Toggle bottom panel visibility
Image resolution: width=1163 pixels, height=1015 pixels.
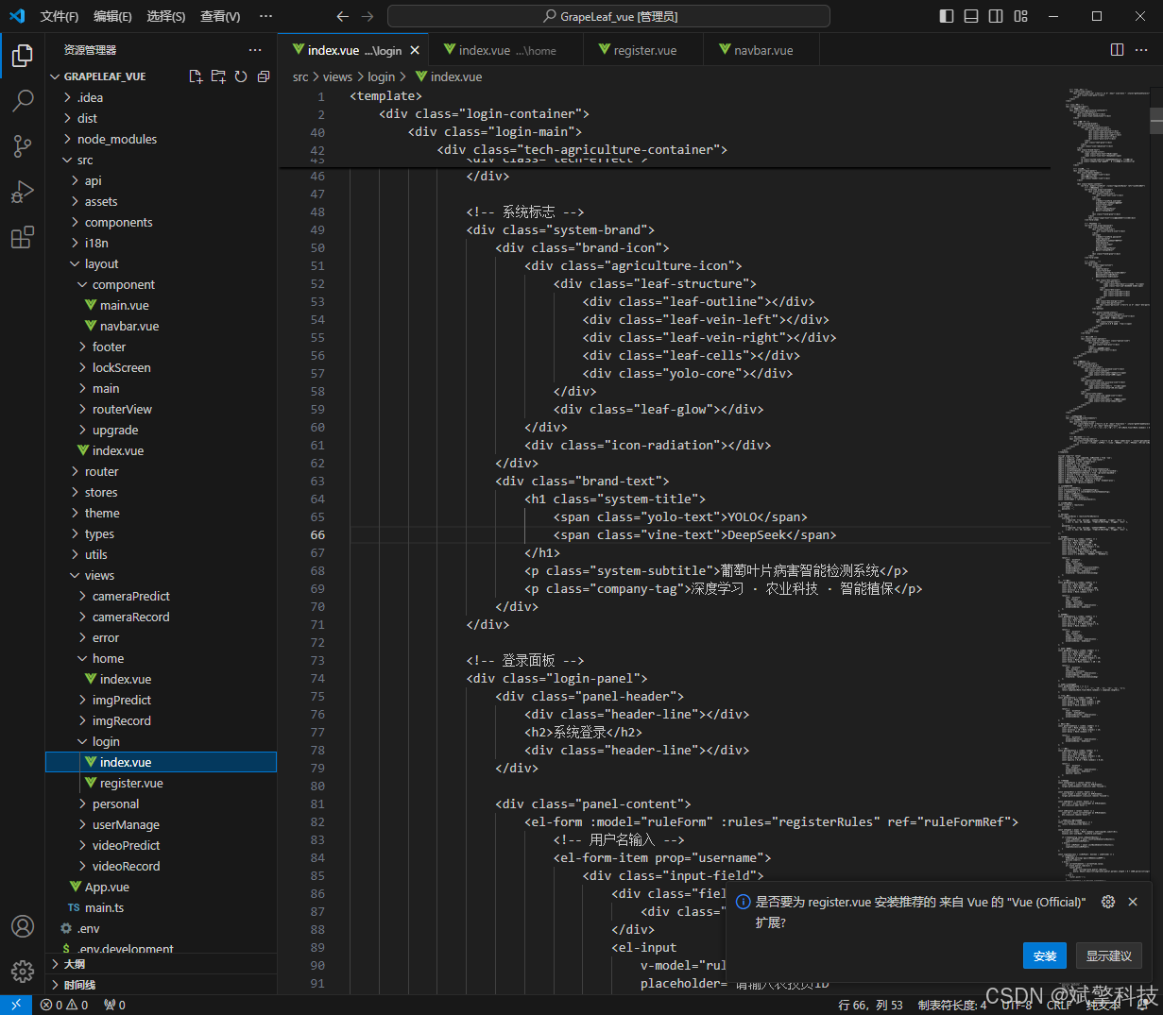click(x=971, y=16)
